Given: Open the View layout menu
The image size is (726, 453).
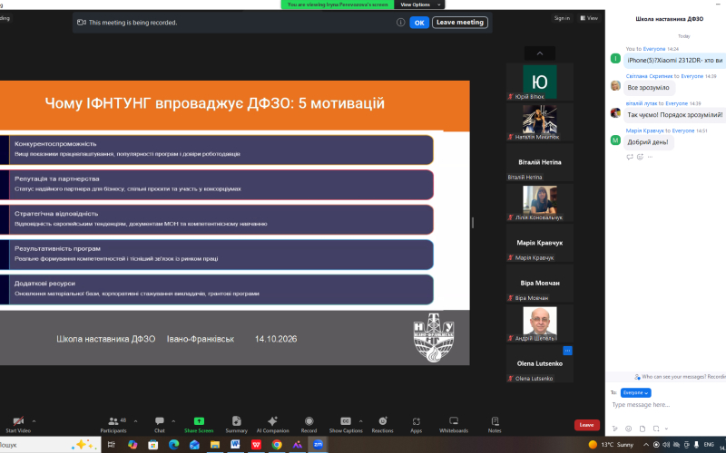Looking at the screenshot, I should [x=589, y=18].
